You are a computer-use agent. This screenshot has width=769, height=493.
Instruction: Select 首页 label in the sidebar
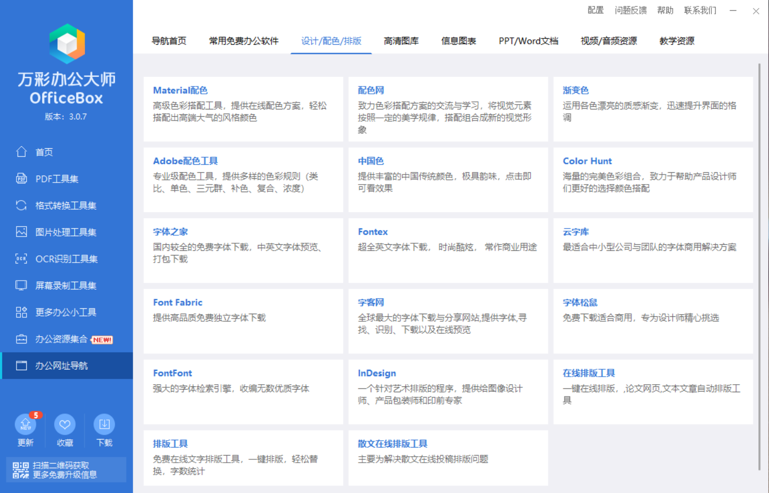(x=44, y=152)
